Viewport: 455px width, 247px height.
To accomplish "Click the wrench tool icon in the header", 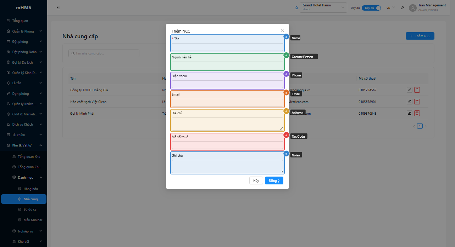I will (x=403, y=8).
